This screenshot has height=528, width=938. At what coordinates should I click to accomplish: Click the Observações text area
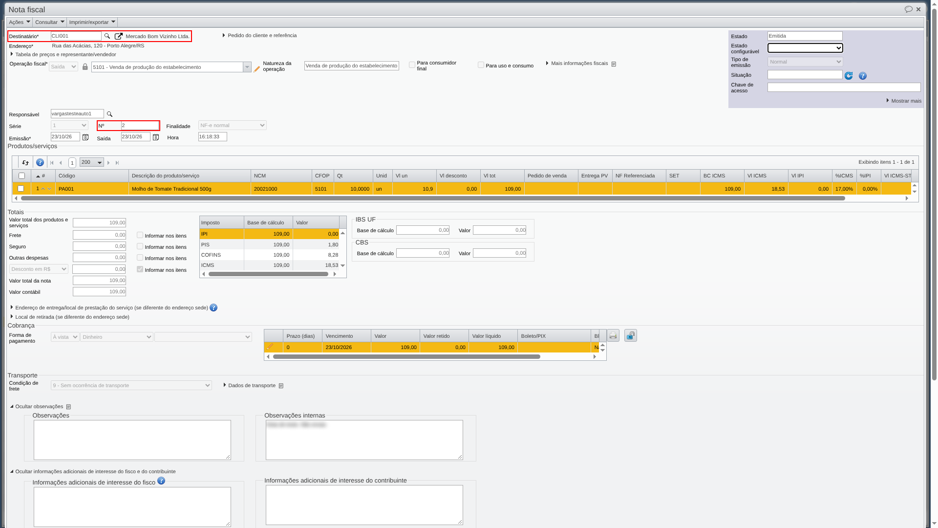132,440
